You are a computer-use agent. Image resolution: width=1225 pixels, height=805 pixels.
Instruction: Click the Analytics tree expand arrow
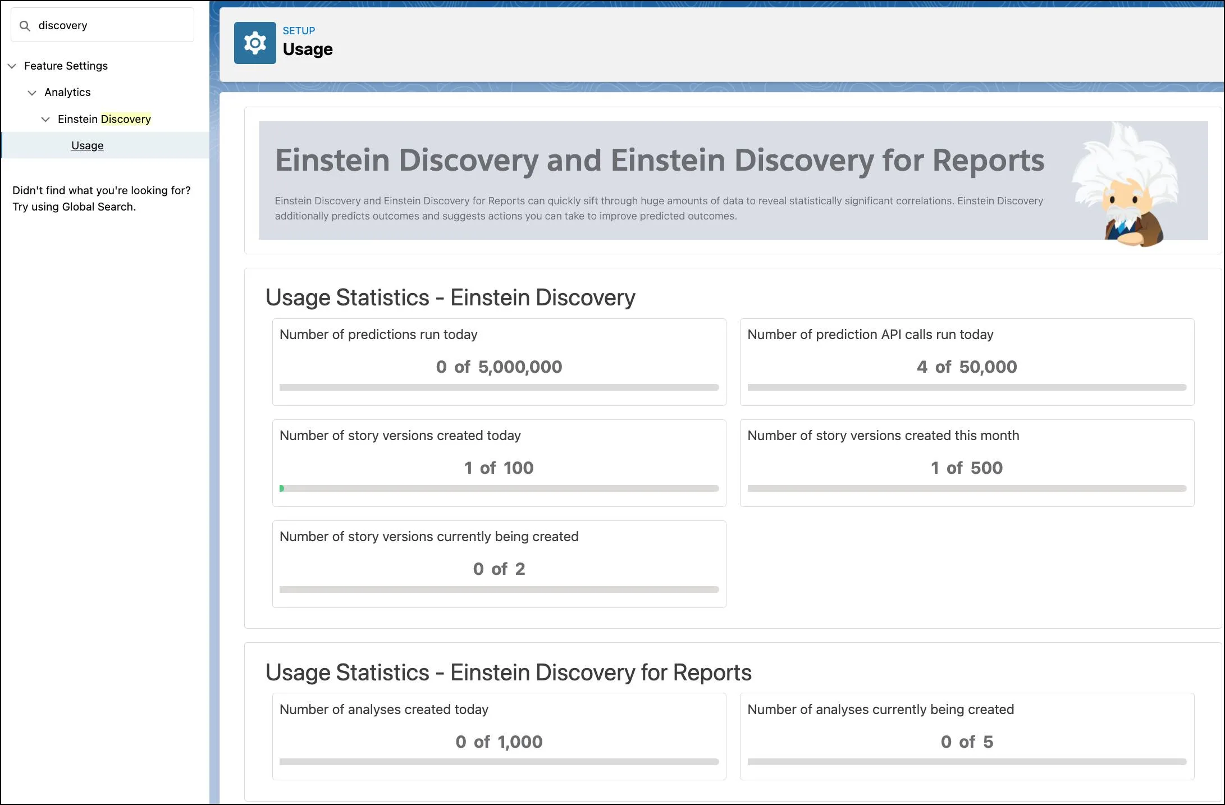(x=31, y=92)
